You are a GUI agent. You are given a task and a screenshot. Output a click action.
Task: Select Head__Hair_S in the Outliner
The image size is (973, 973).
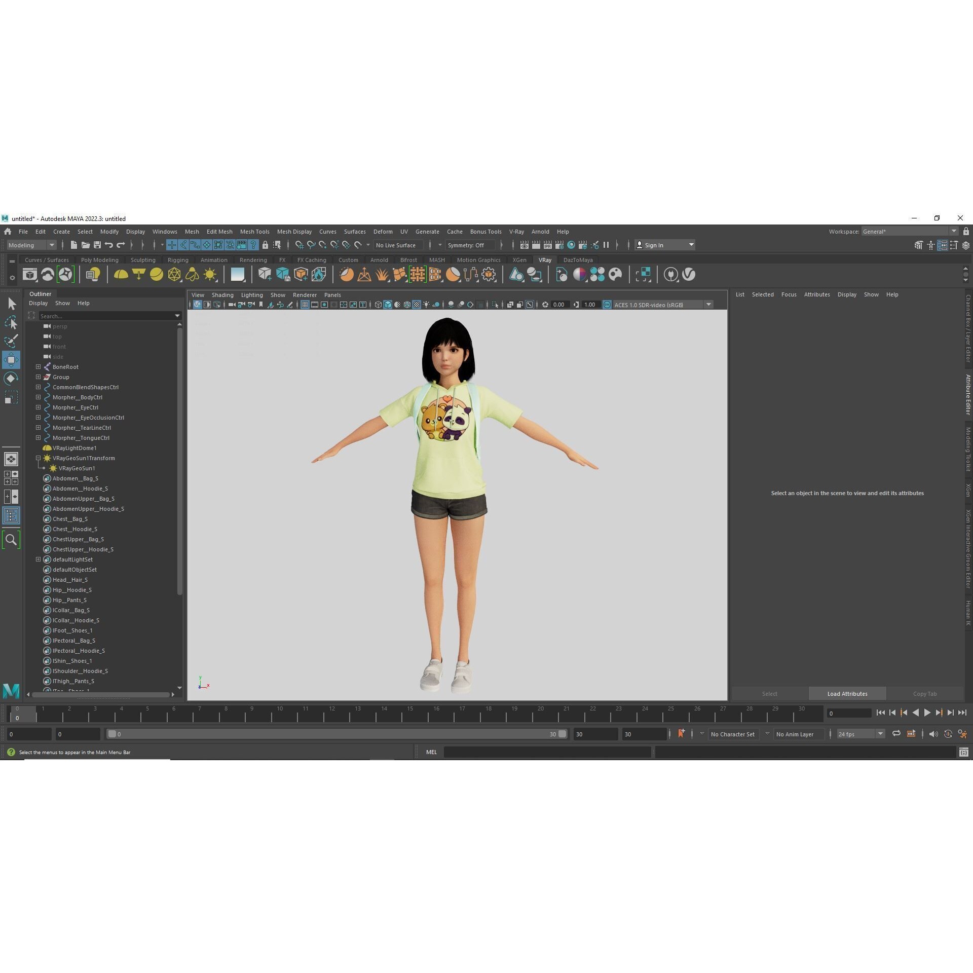click(x=70, y=580)
